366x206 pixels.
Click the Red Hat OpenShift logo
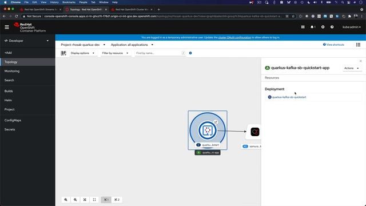point(30,27)
